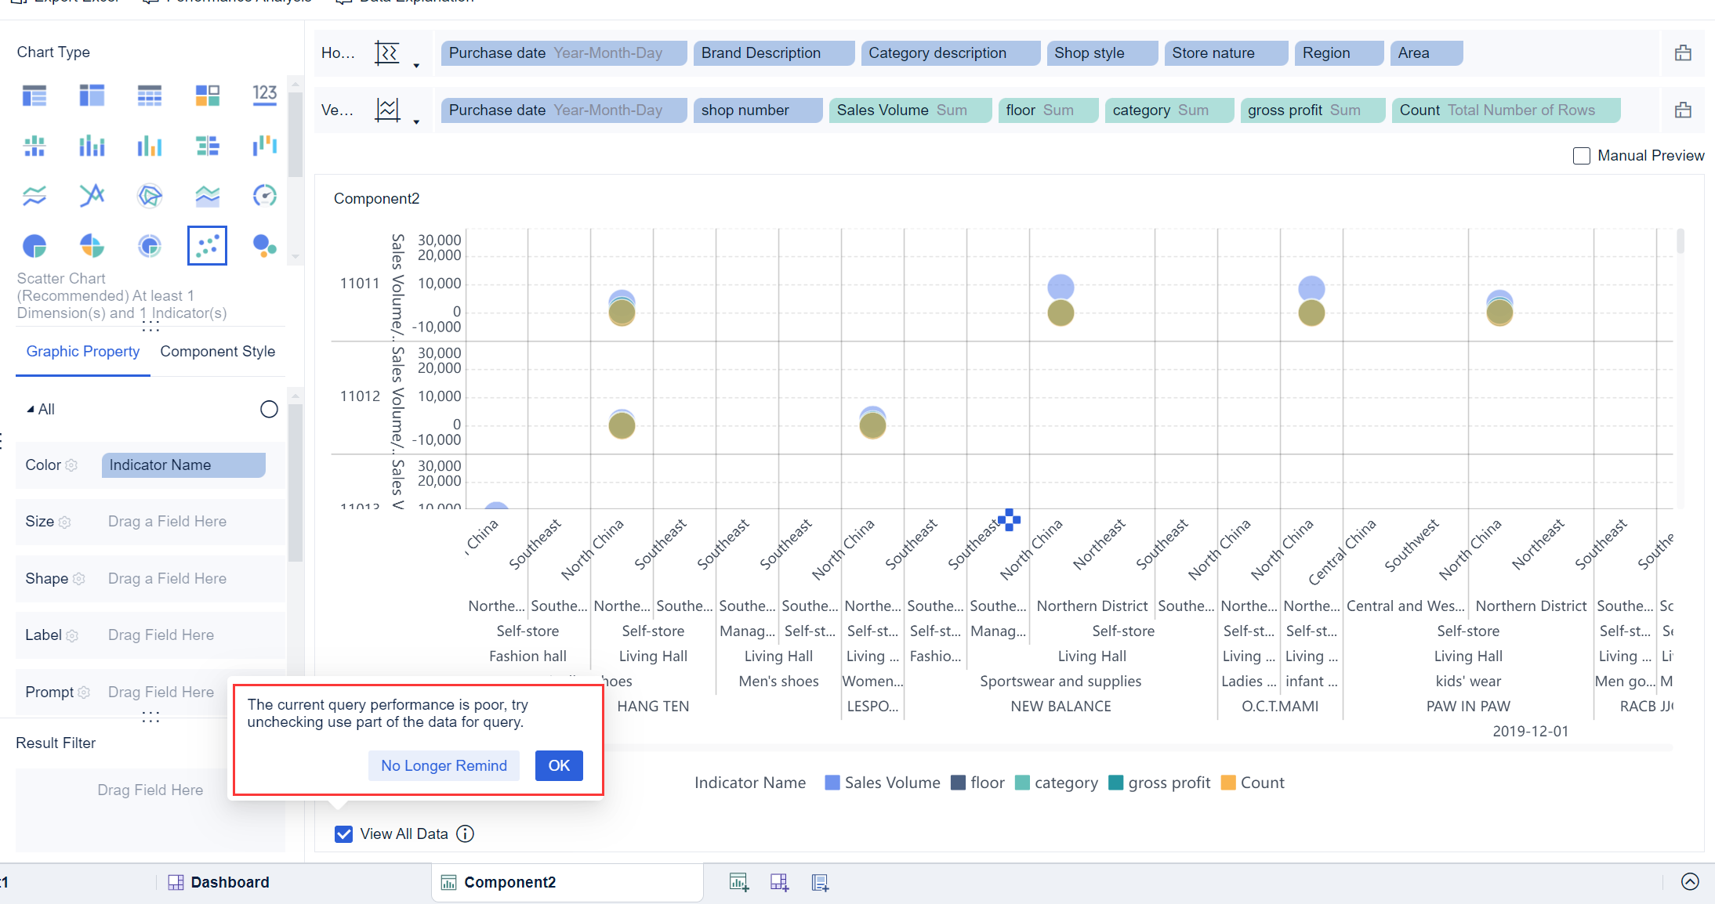
Task: Uncheck the View All Data checkbox
Action: pyautogui.click(x=343, y=833)
